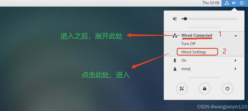The height and width of the screenshot is (111, 248).
Task: Click the round power-off button in the menu
Action: [228, 89]
